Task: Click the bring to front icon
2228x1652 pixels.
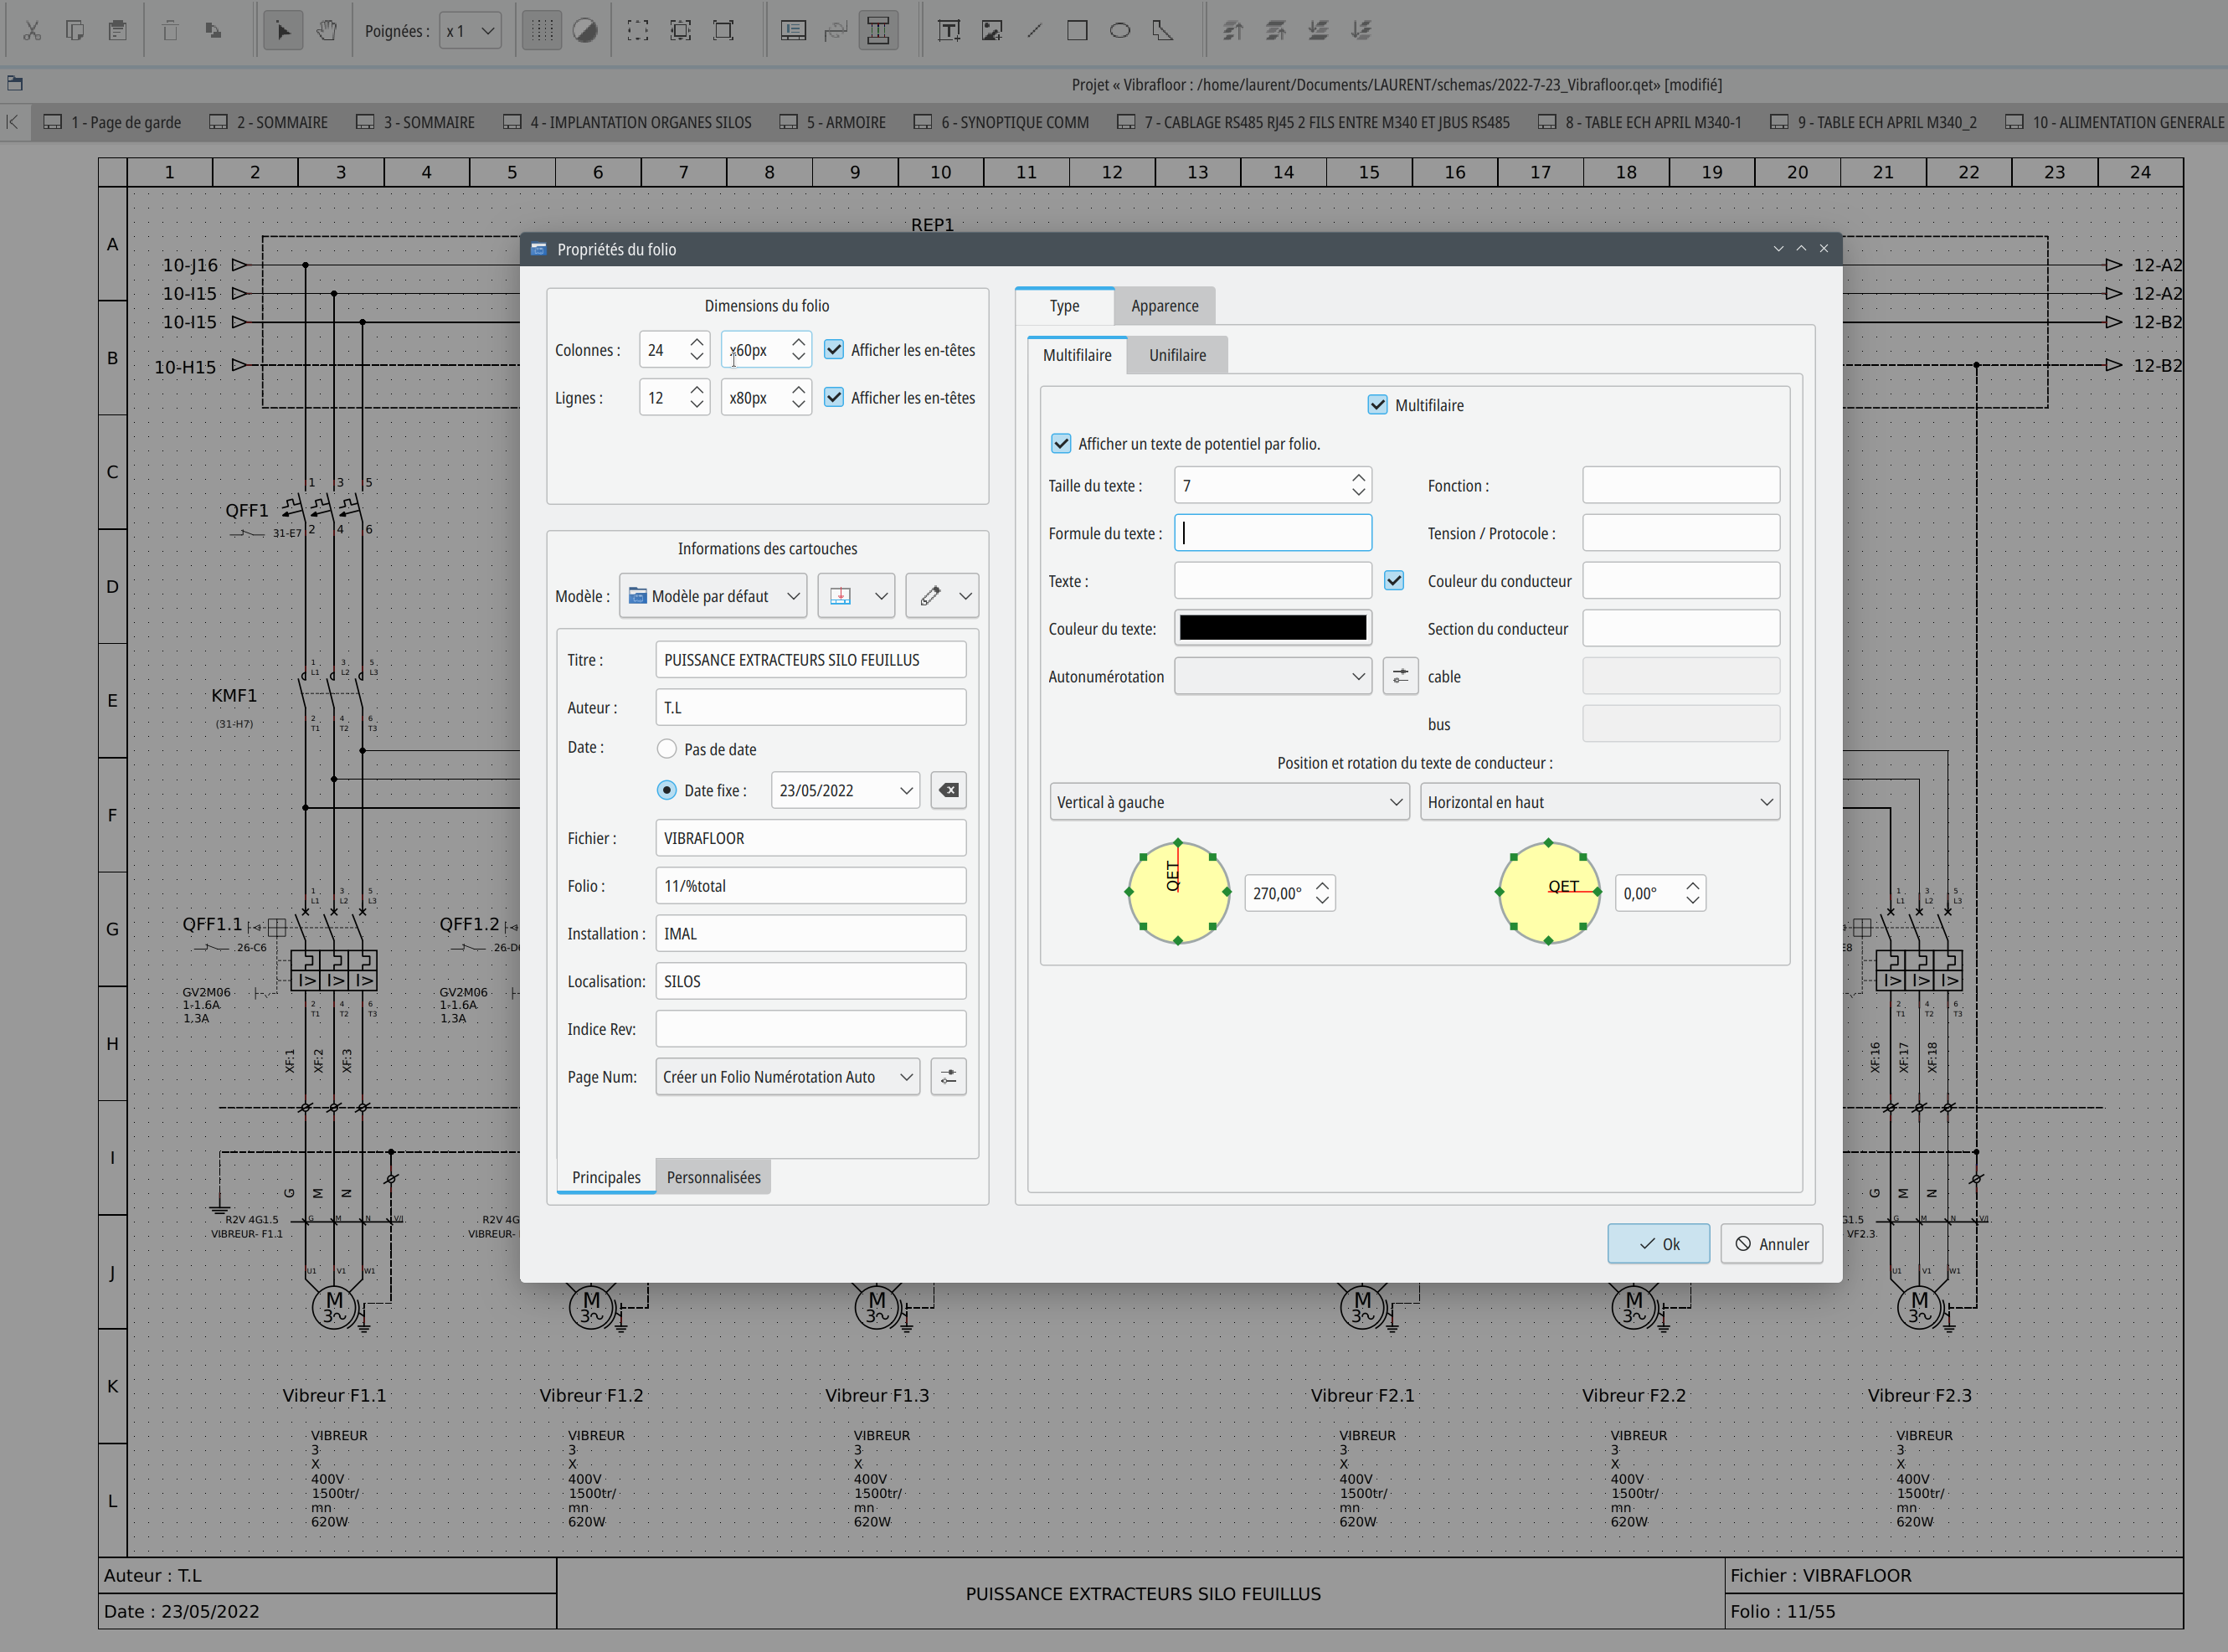Action: coord(1233,30)
